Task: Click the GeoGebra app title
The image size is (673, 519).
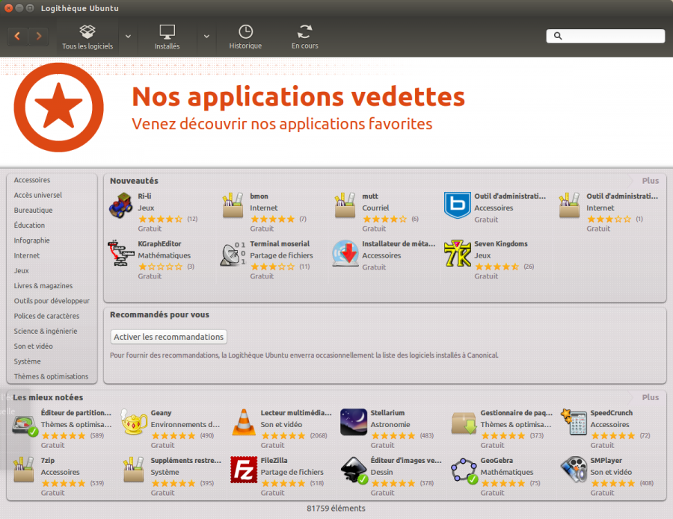Action: pos(497,460)
